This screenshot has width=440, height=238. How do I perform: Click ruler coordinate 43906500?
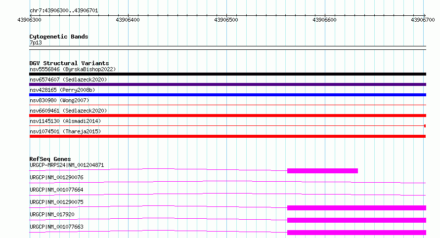tap(226, 20)
